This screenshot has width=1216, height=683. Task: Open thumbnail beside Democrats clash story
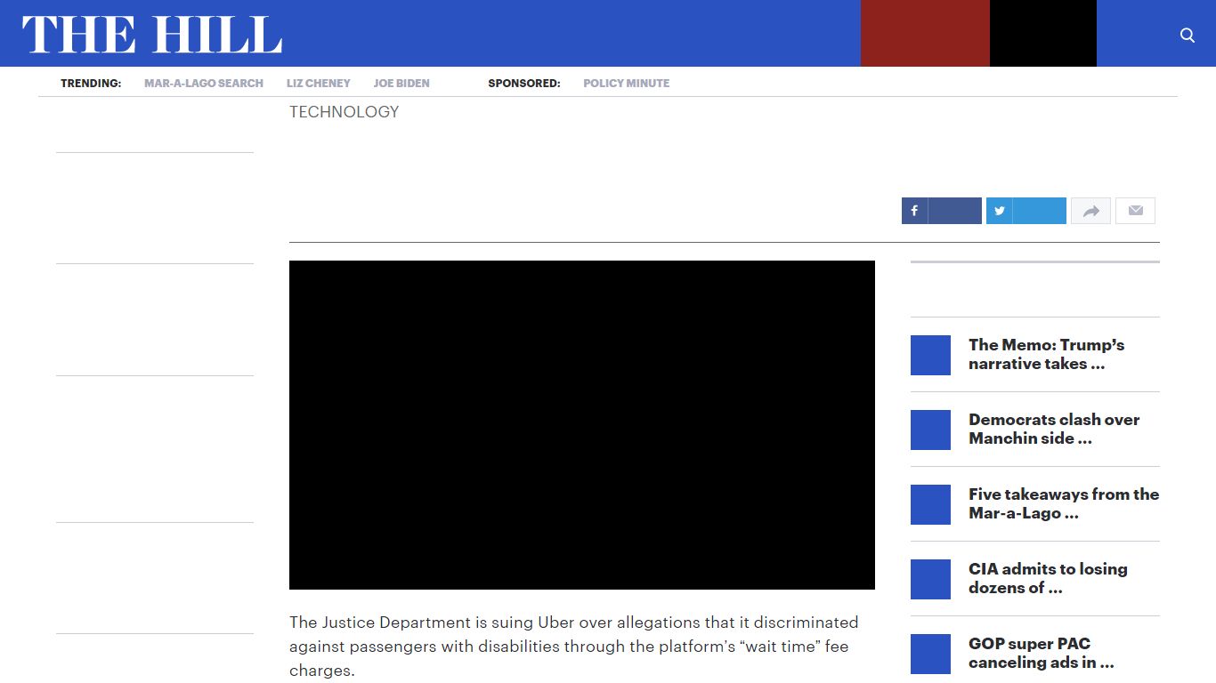coord(930,430)
